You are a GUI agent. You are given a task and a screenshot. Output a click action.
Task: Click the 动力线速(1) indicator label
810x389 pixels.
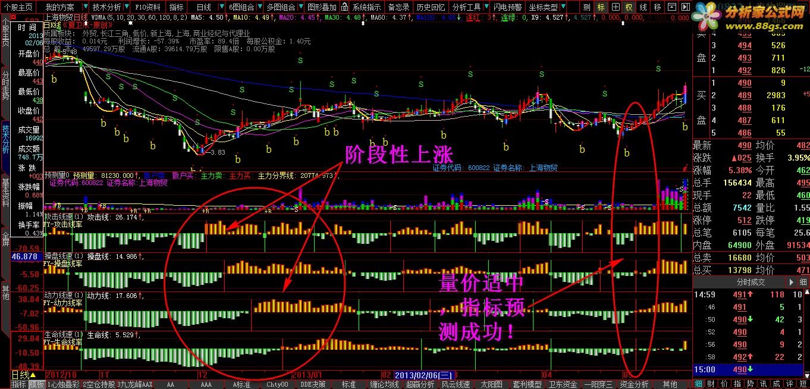click(64, 295)
